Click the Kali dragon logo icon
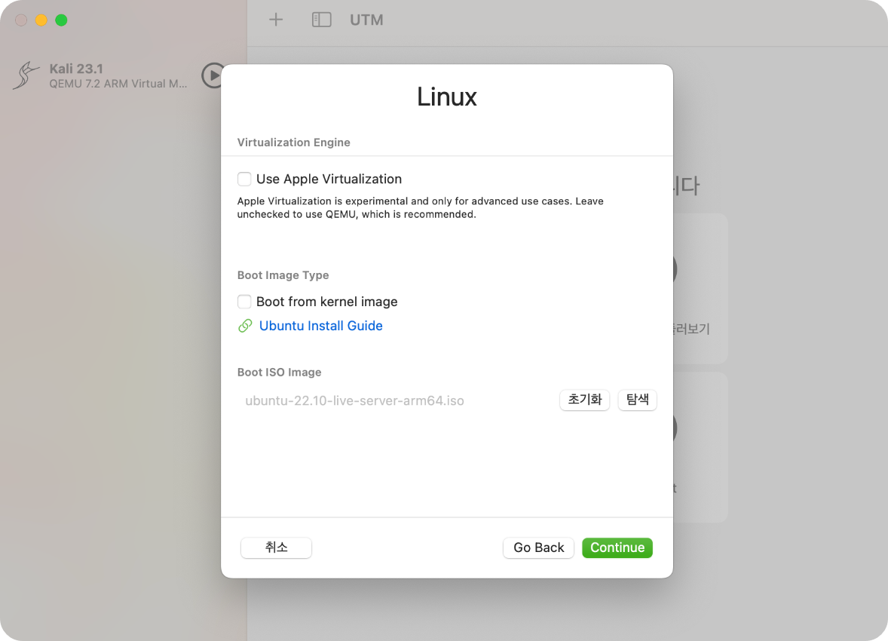The width and height of the screenshot is (888, 641). tap(26, 75)
